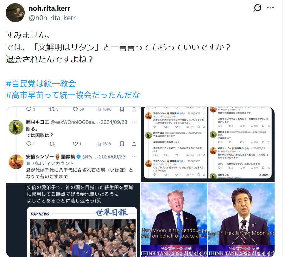Click the heart icon with 59 likes
Viewport: 285px width, 257px height.
(75, 109)
